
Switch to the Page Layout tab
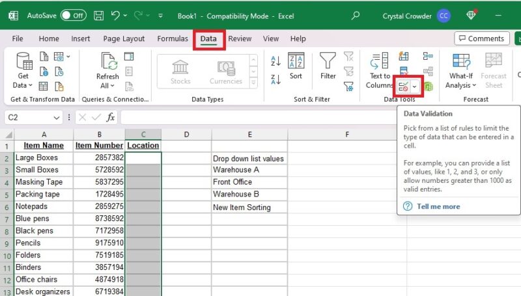[x=124, y=38]
